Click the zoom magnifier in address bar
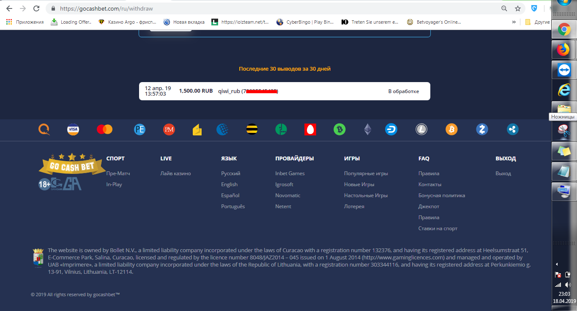The width and height of the screenshot is (577, 311). tap(504, 8)
